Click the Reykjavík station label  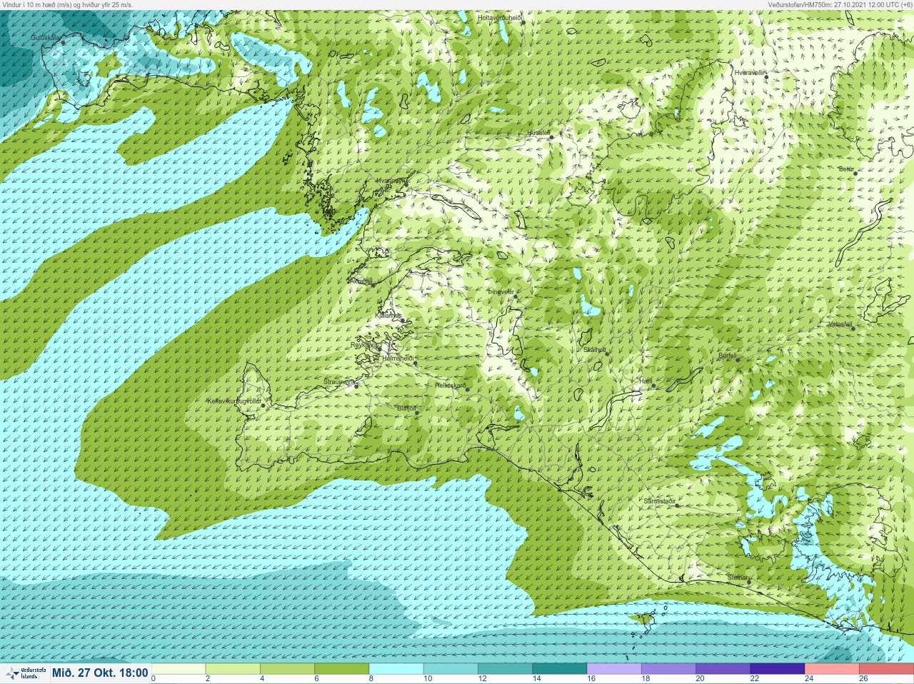pyautogui.click(x=363, y=344)
